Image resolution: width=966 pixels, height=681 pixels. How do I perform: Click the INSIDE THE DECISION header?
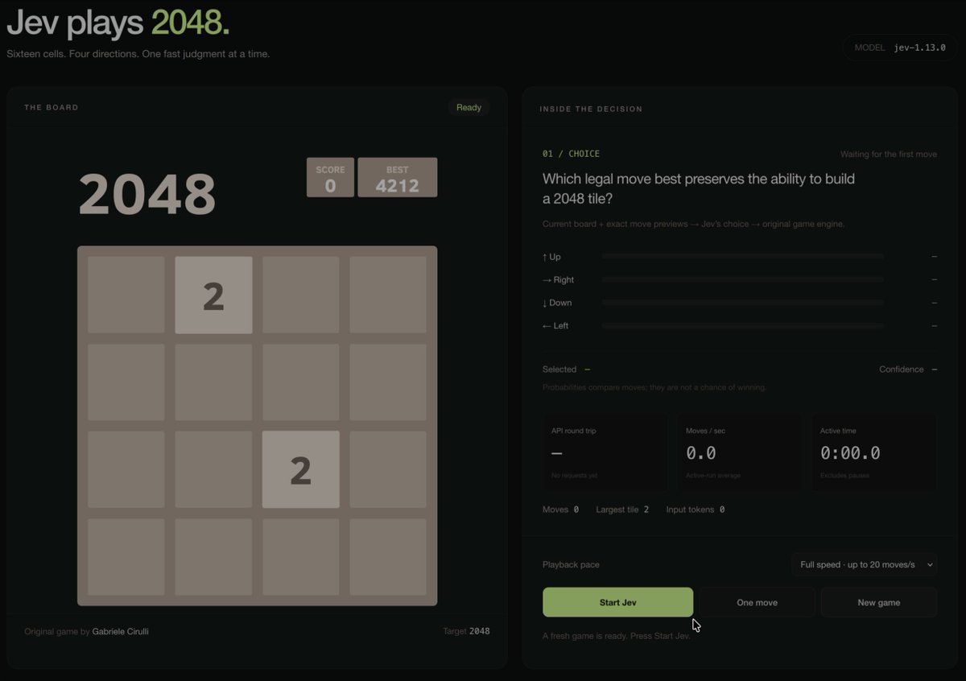coord(591,109)
